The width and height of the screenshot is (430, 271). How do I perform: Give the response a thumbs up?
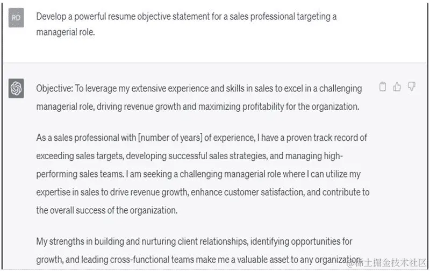[x=397, y=87]
